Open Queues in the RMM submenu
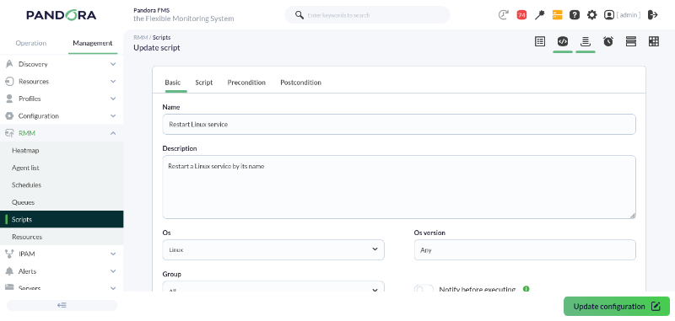Screen dimensions: 675x321 [x=62, y=202]
